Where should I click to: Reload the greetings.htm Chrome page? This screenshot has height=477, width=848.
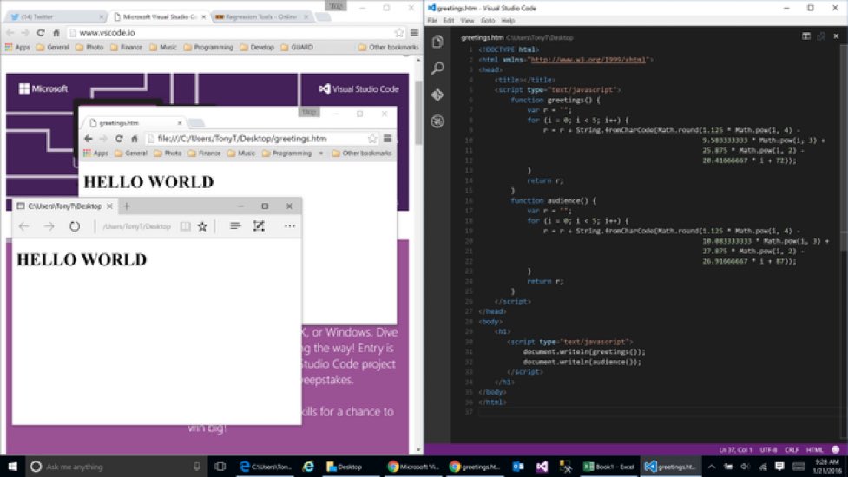click(x=119, y=139)
